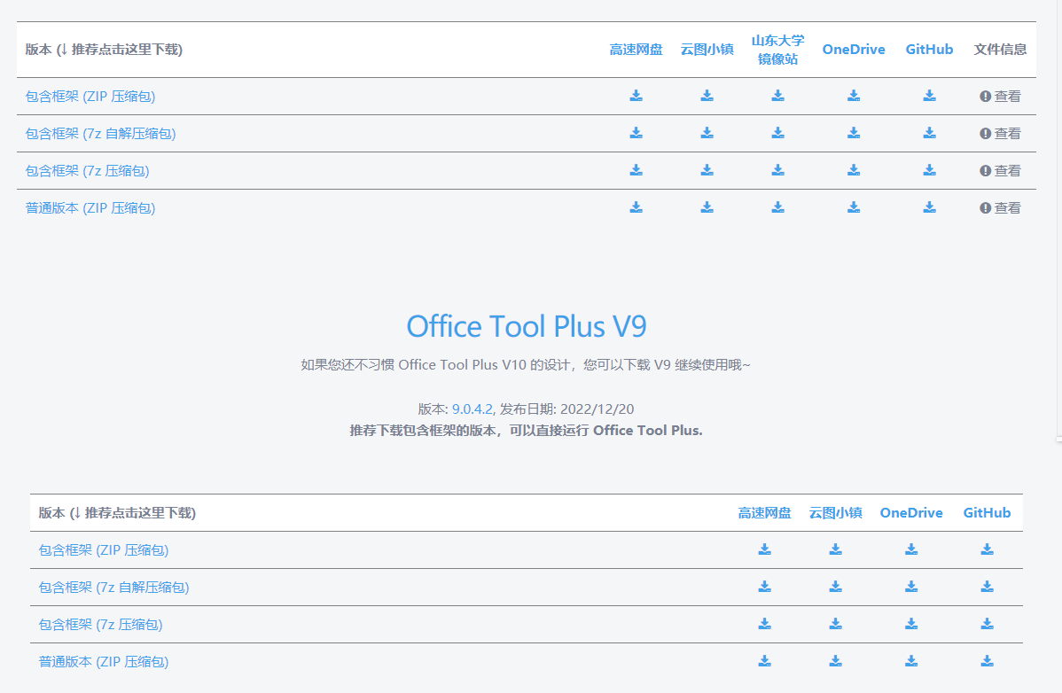1062x693 pixels.
Task: Download V10 7z 压缩包 from GitHub
Action: (930, 170)
